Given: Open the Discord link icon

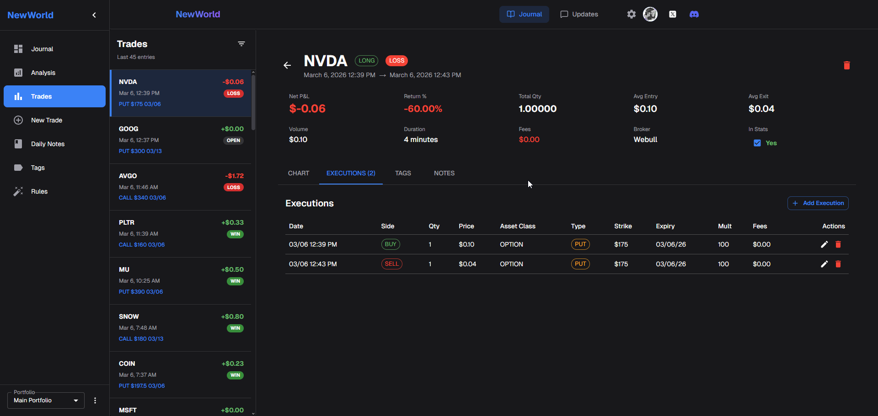Looking at the screenshot, I should coord(694,14).
